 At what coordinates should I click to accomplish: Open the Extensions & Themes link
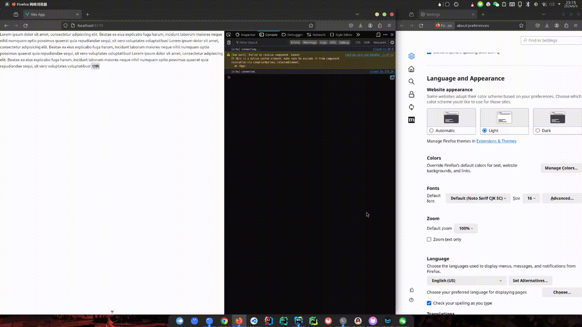pos(496,141)
